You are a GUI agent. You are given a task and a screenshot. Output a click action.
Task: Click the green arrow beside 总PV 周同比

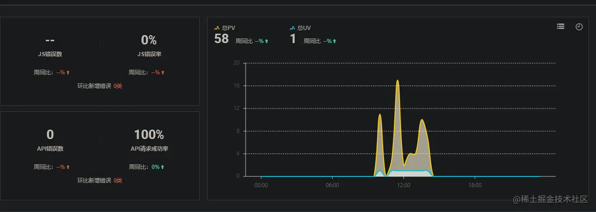point(267,41)
